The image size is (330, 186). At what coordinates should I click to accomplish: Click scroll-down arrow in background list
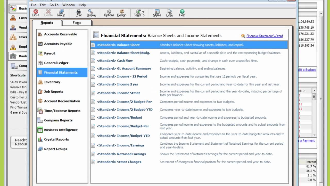tap(314, 135)
